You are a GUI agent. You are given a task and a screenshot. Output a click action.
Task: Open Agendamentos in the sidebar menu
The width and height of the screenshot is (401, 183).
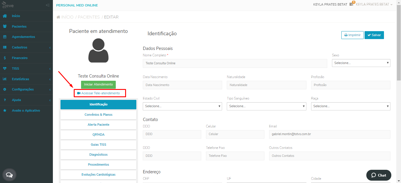click(24, 37)
